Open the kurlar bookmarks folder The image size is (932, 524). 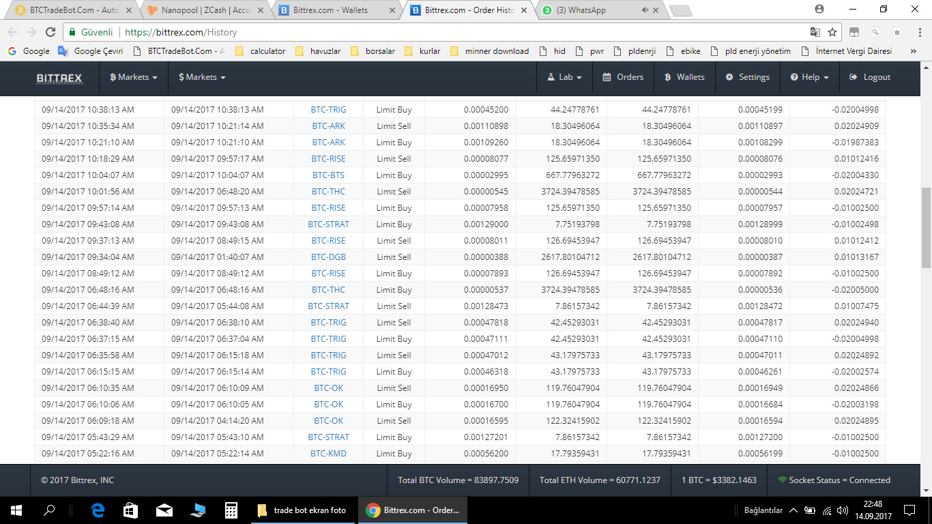[422, 51]
